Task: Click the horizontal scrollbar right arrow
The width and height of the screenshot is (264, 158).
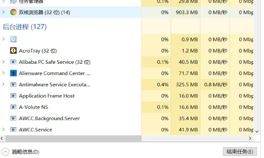Action: [250, 138]
